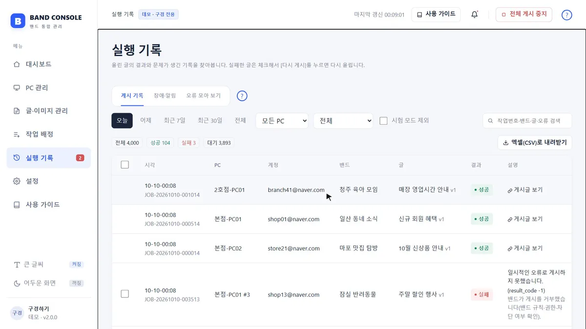Click link icon in 청주 육아 모임 row
Viewport: 586px width, 329px height.
point(510,190)
